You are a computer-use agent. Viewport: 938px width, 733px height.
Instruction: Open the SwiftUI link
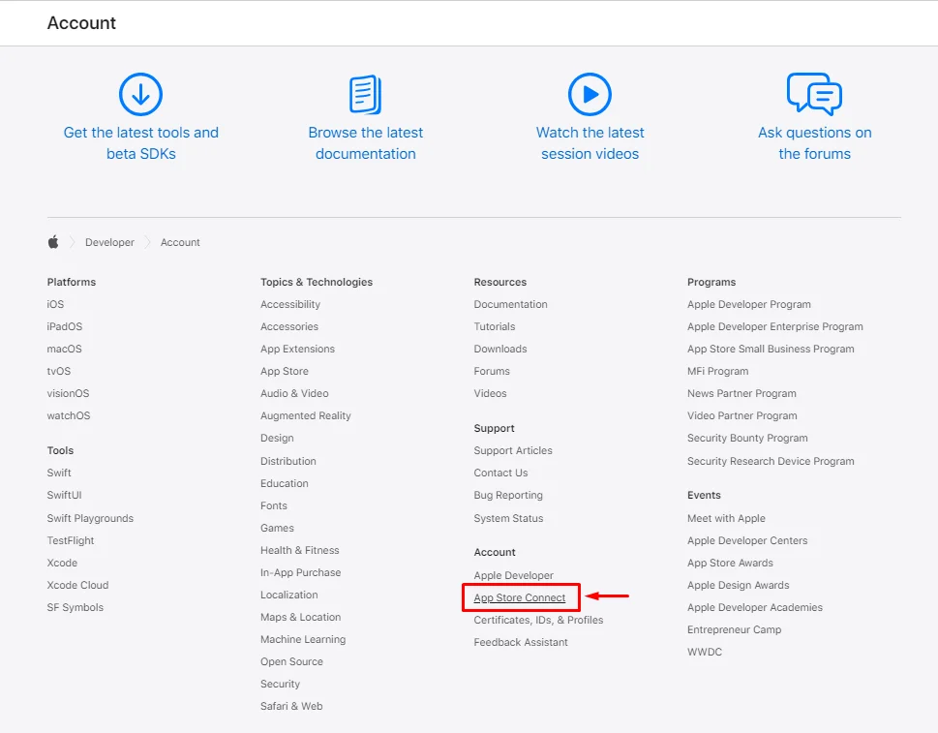(x=64, y=496)
